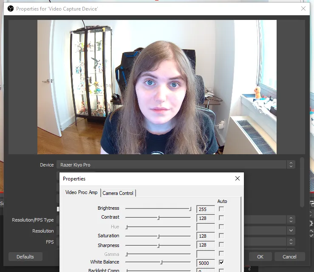
Task: Close the Video Capture Device properties window
Action: (x=303, y=8)
